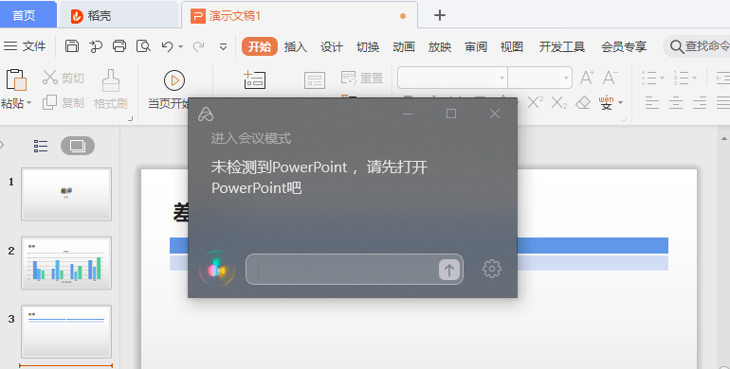Switch panel to slide thumbnails view
The width and height of the screenshot is (730, 369).
click(x=78, y=146)
